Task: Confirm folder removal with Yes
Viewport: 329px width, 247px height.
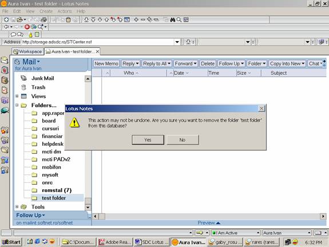Action: [148, 140]
